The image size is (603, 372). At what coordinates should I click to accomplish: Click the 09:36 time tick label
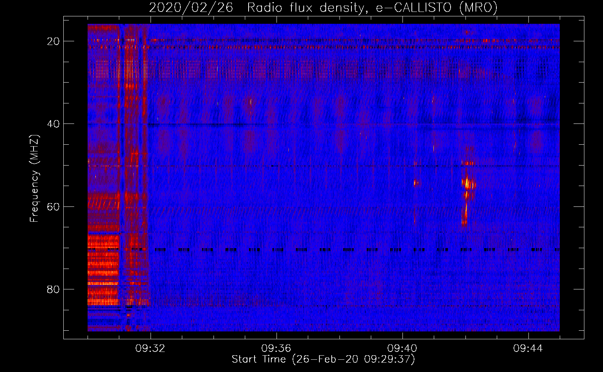click(276, 349)
